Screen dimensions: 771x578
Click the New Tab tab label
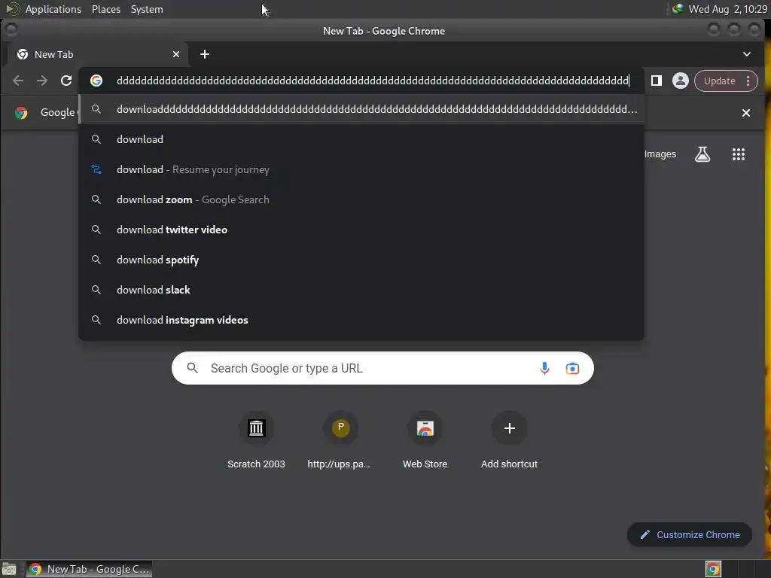coord(53,54)
